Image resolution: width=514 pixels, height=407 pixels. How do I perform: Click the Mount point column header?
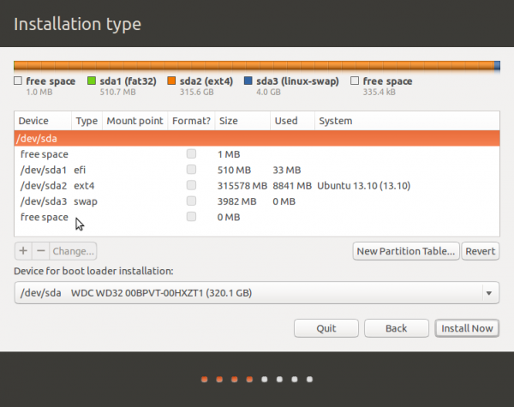[134, 122]
